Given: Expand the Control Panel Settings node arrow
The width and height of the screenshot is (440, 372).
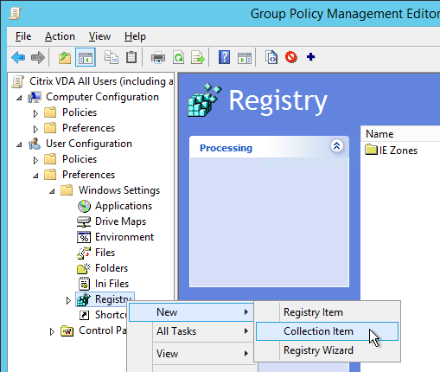Looking at the screenshot, I should [52, 332].
